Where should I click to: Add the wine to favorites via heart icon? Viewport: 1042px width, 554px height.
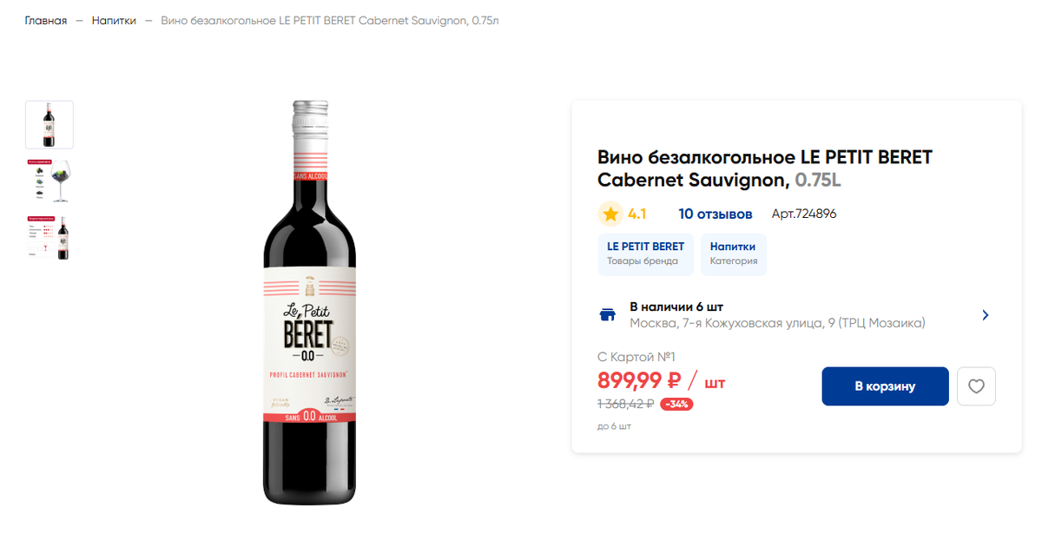[976, 386]
